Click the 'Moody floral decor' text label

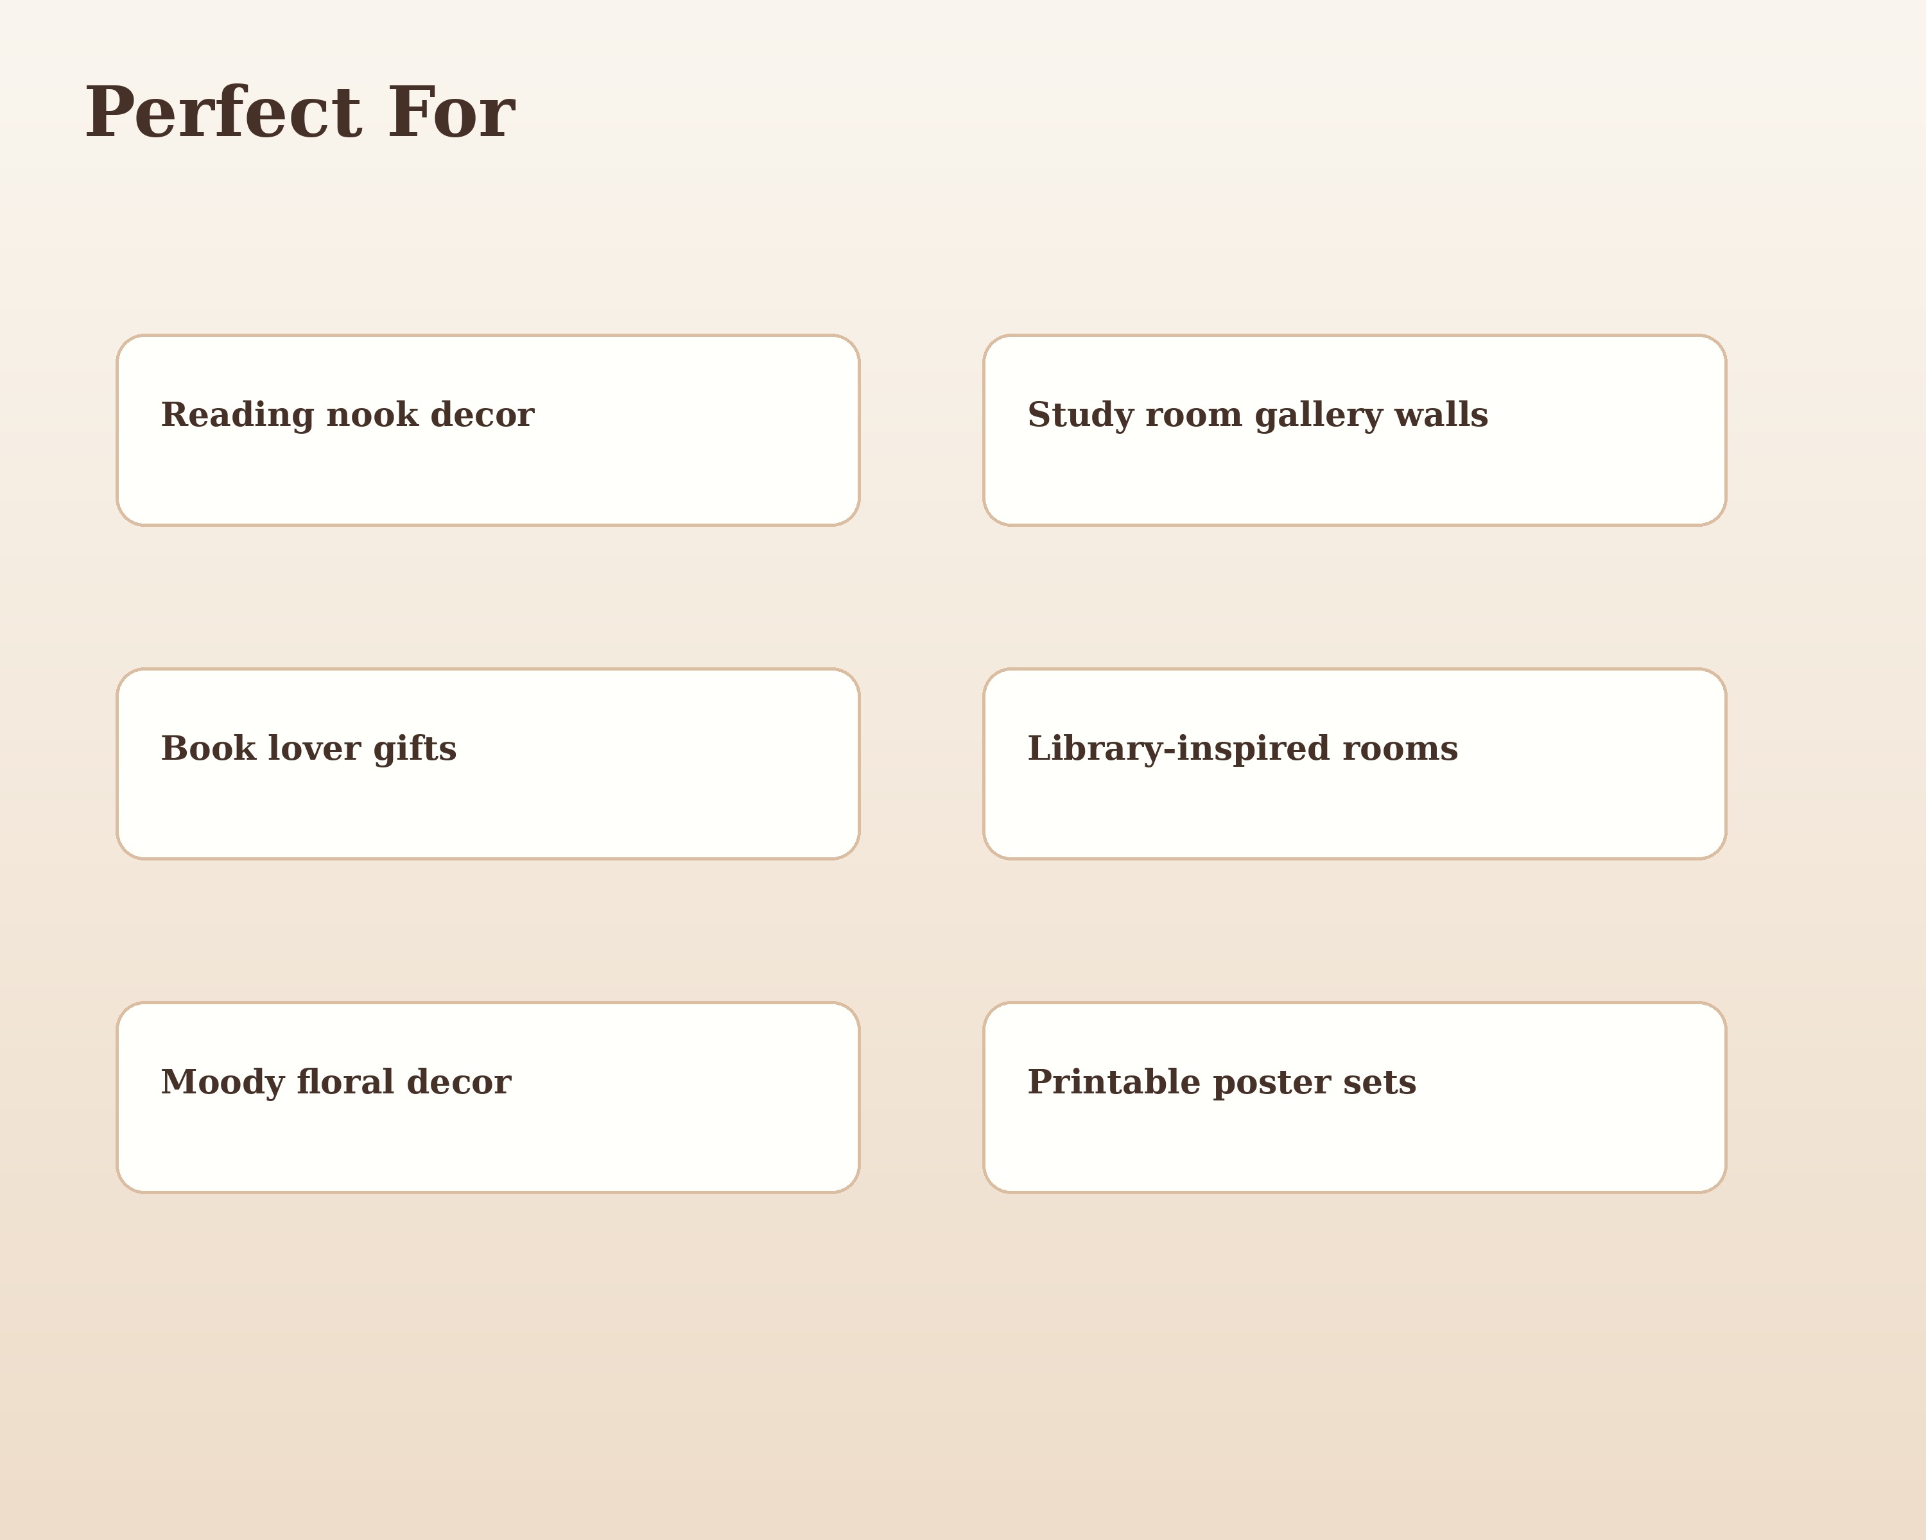336,1082
